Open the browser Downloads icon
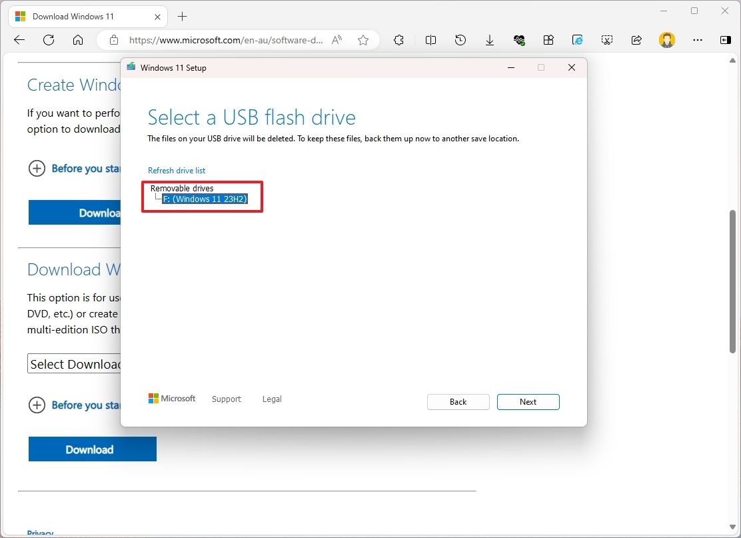Image resolution: width=741 pixels, height=538 pixels. [x=490, y=40]
